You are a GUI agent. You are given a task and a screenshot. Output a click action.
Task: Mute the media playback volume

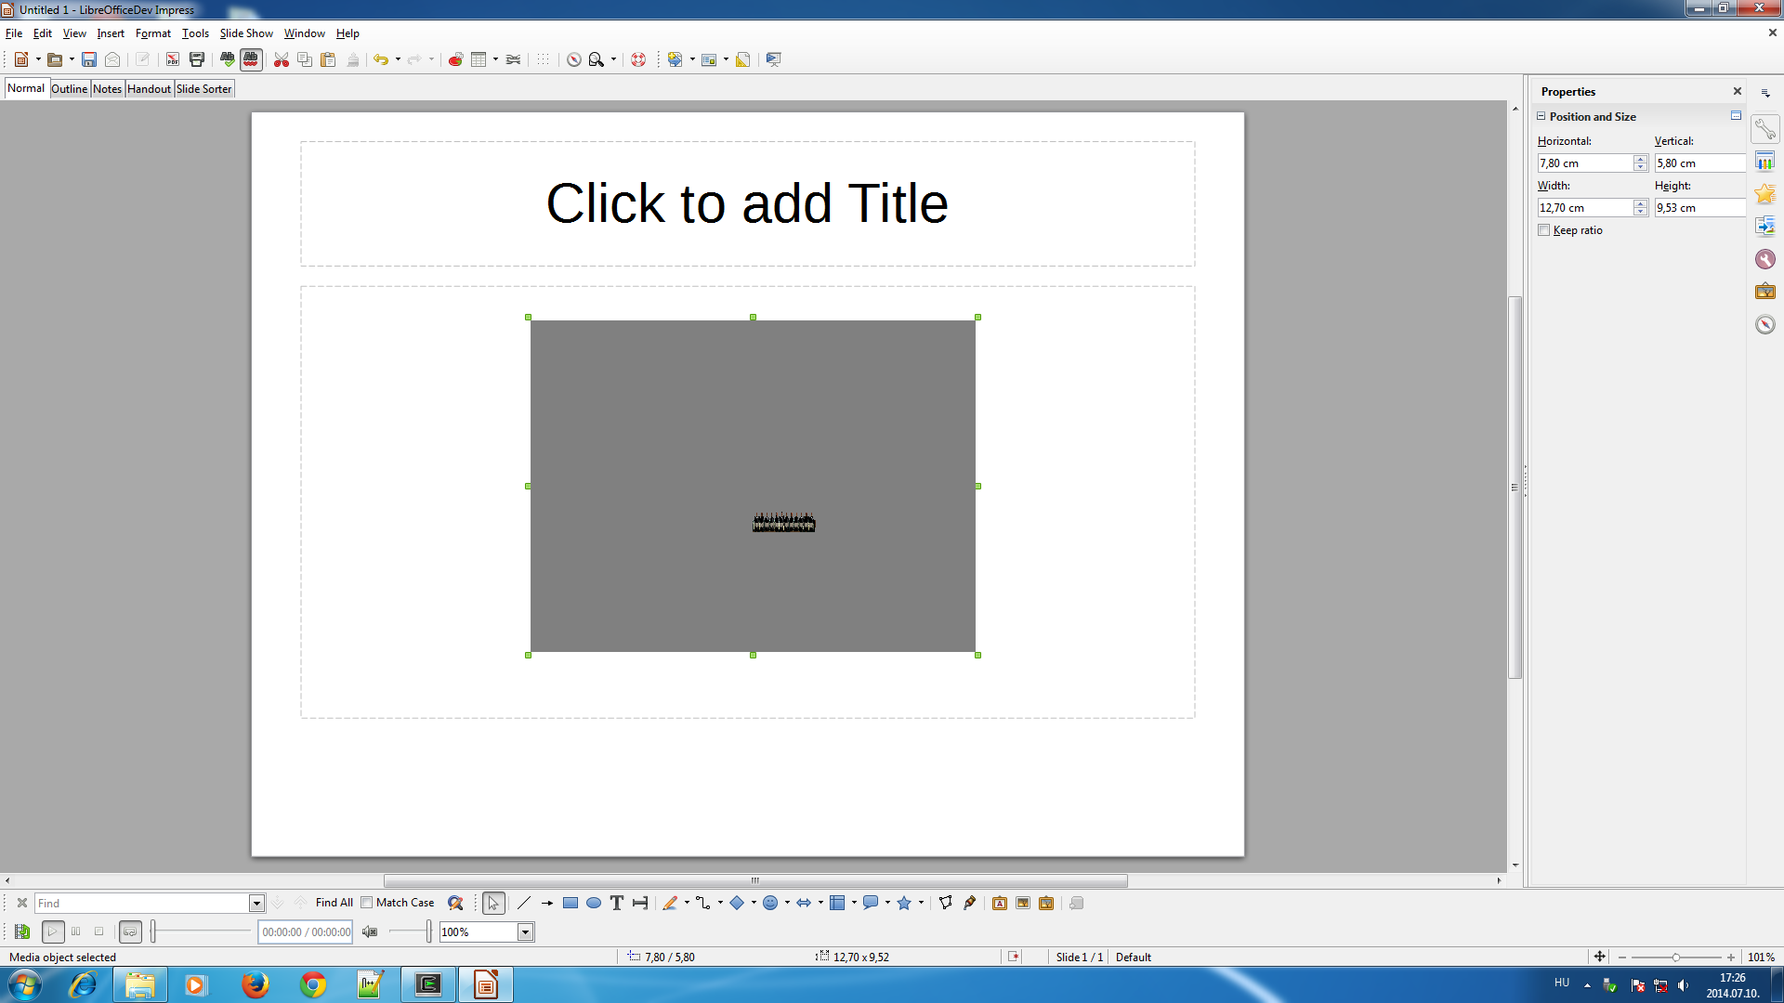coord(370,931)
